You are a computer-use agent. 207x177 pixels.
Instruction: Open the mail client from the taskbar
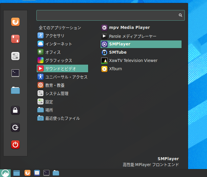37,173
